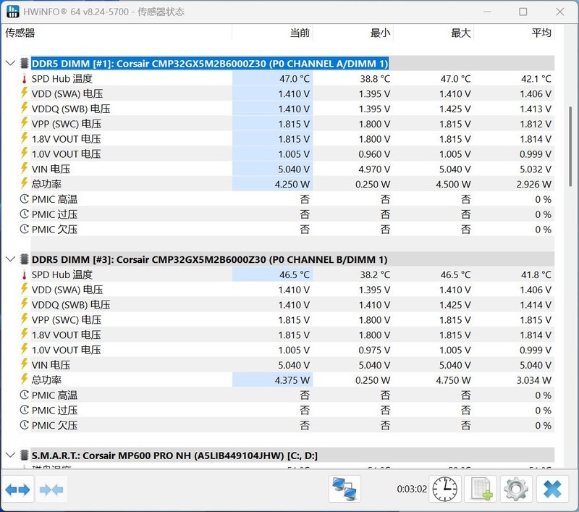Collapse the S.M.A.R.T. Corsair MP600 group
Viewport: 579px width, 512px height.
(x=10, y=456)
